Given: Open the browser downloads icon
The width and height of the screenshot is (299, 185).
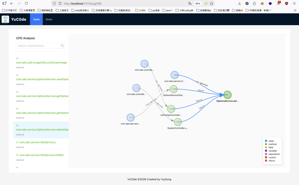Looking at the screenshot, I should pos(239,4).
